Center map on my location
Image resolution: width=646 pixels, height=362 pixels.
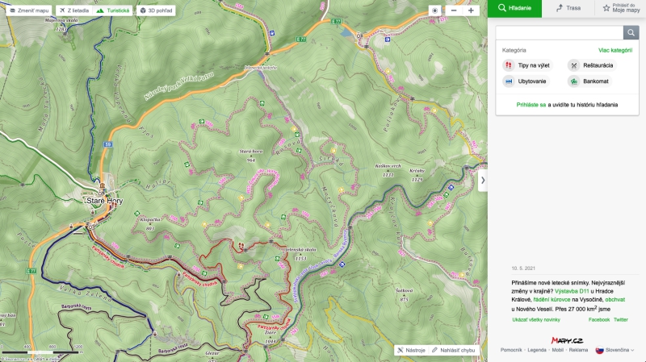(434, 10)
